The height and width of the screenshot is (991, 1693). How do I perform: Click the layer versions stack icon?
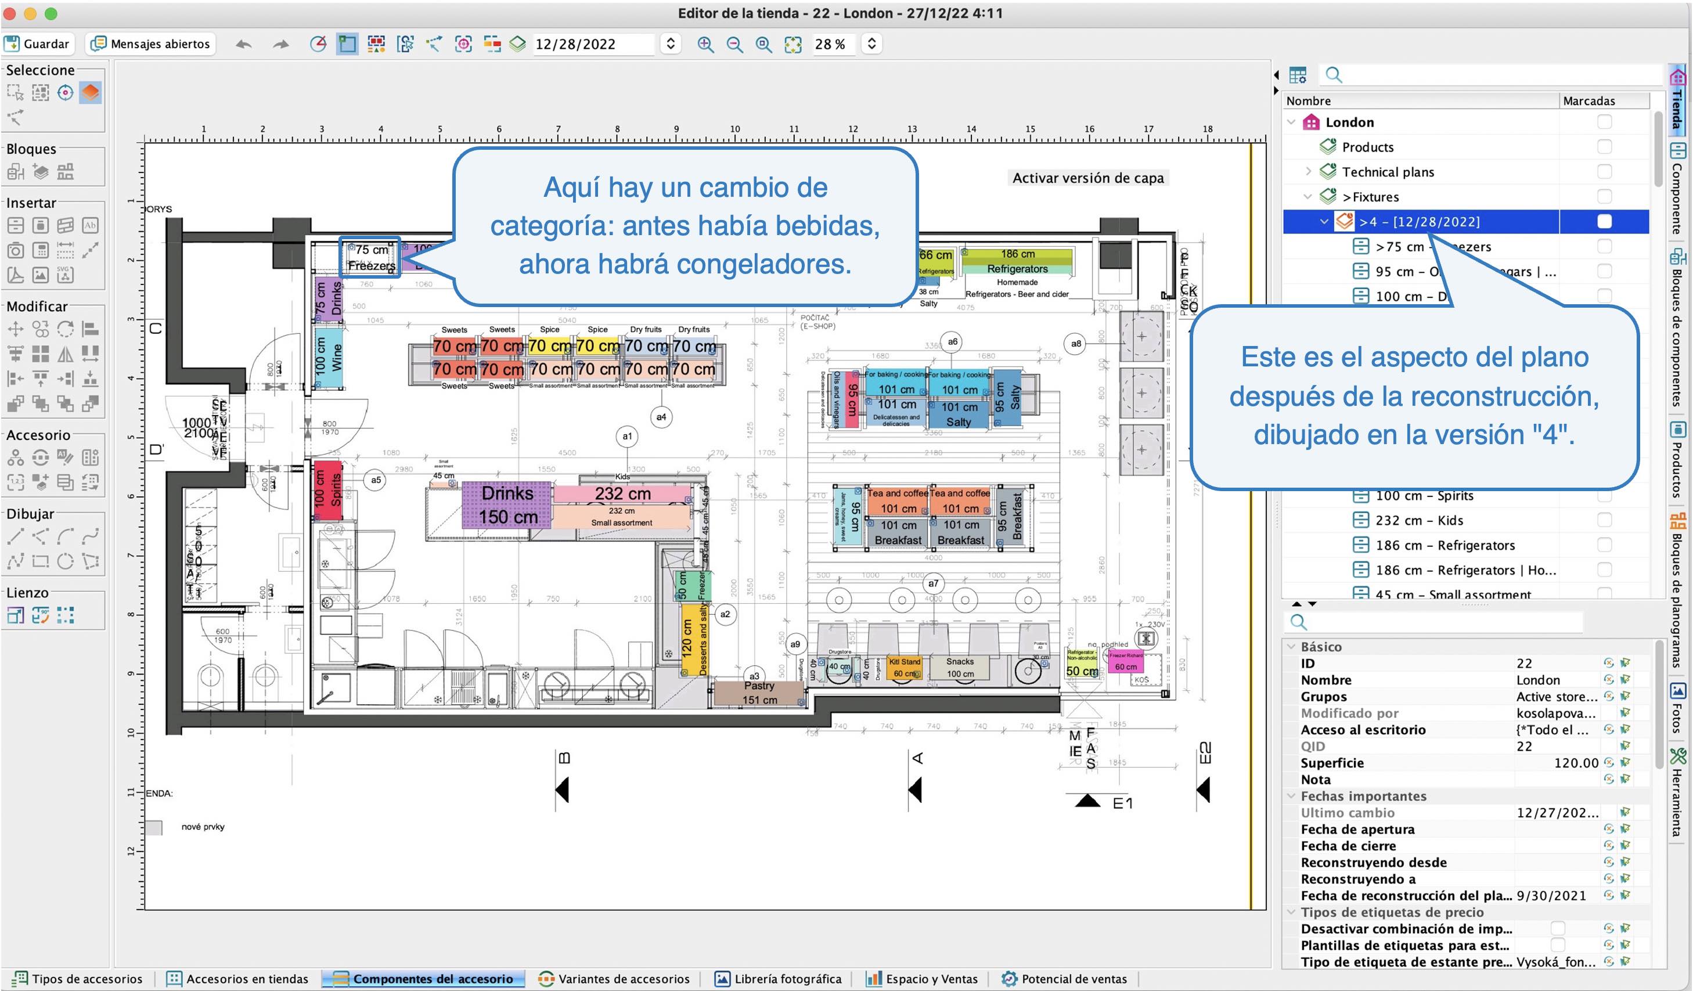[x=517, y=44]
